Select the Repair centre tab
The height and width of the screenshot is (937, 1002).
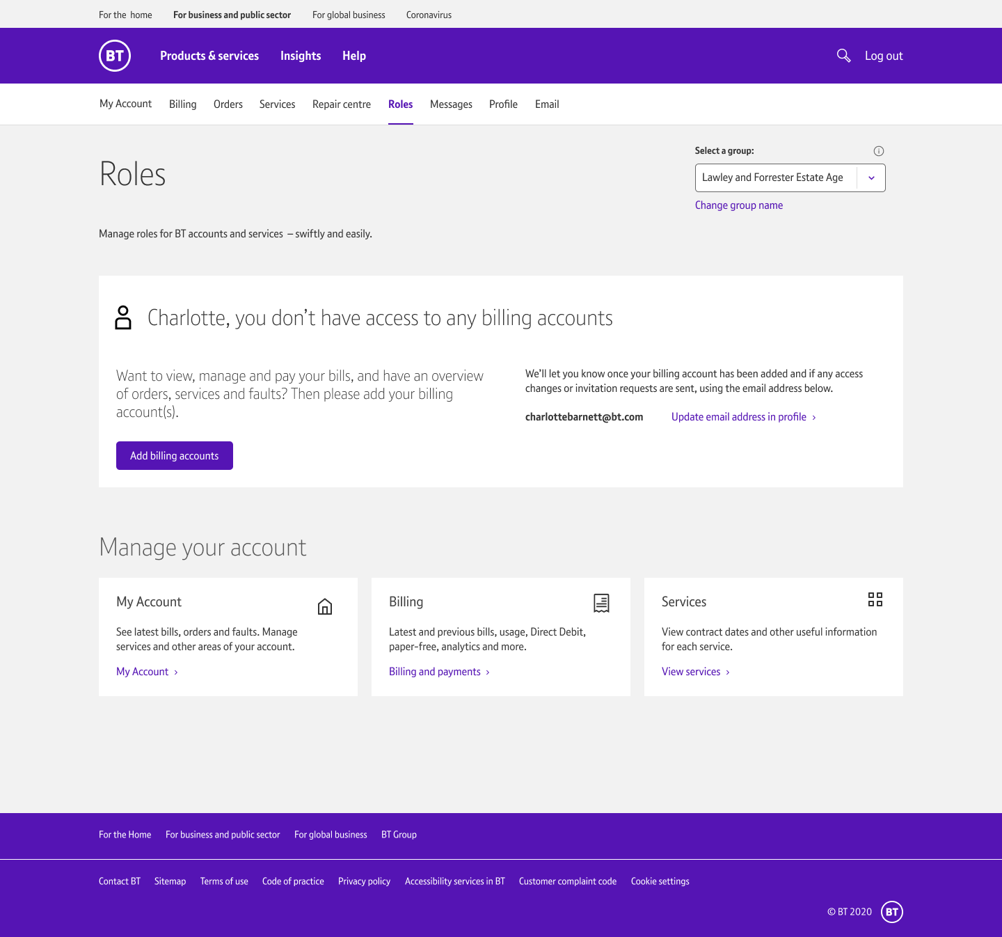point(342,104)
